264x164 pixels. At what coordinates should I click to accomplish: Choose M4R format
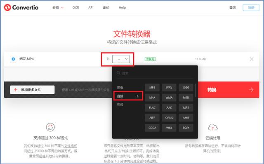pos(186,97)
